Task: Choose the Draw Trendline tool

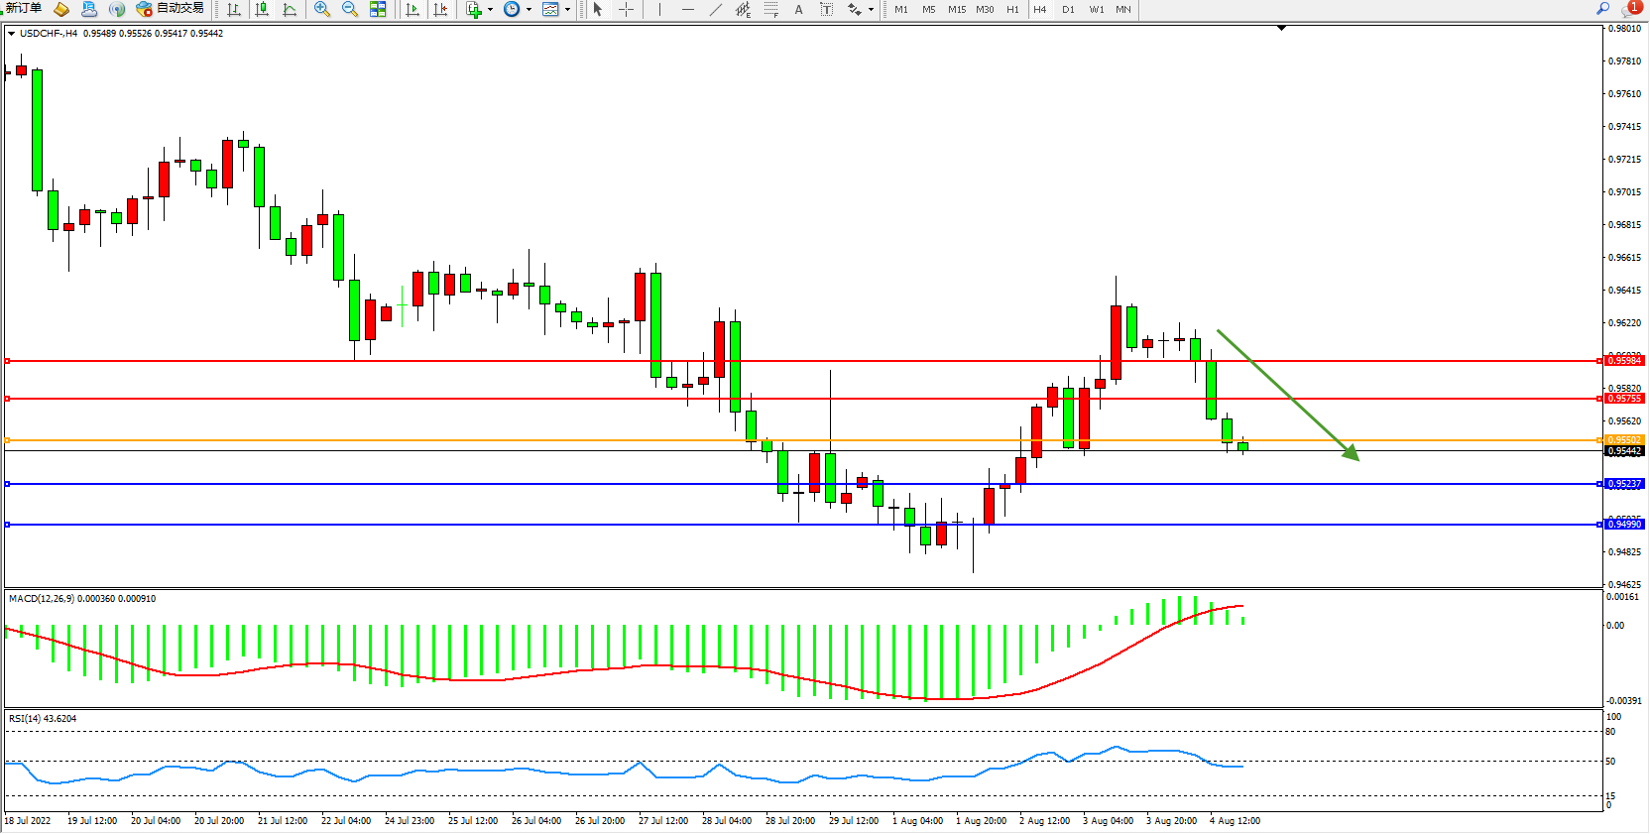Action: point(716,9)
